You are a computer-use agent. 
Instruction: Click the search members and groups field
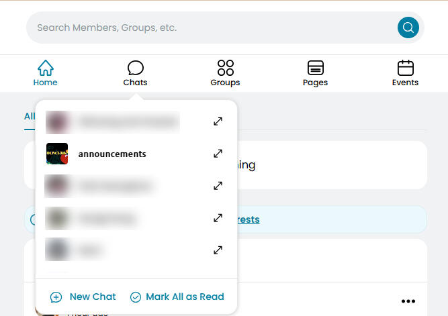point(208,28)
